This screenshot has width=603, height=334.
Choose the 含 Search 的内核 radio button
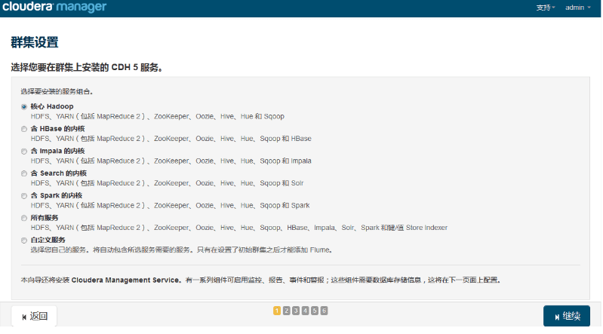pos(24,173)
